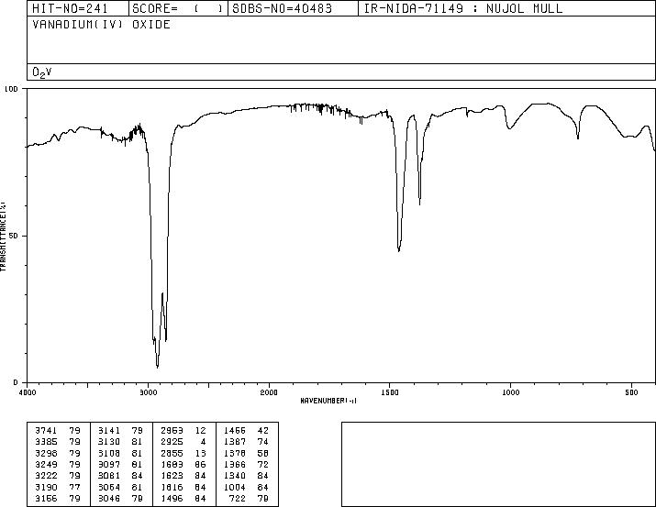Select peak 2925 in the table
This screenshot has width=656, height=507.
click(x=172, y=442)
